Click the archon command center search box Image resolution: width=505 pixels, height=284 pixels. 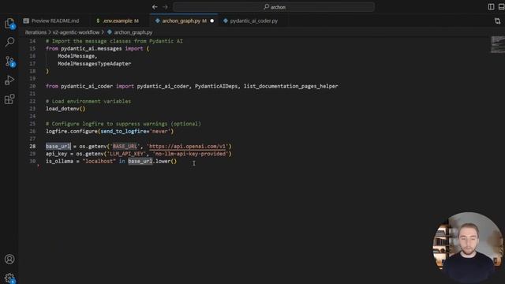[x=274, y=7]
